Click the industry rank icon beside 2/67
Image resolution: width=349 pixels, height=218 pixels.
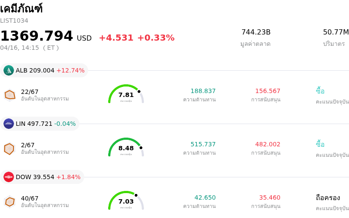pos(10,149)
